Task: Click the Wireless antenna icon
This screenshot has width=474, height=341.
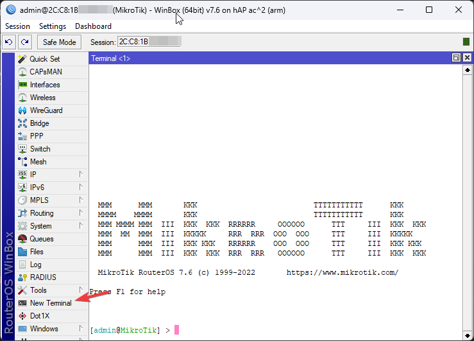Action: click(22, 98)
